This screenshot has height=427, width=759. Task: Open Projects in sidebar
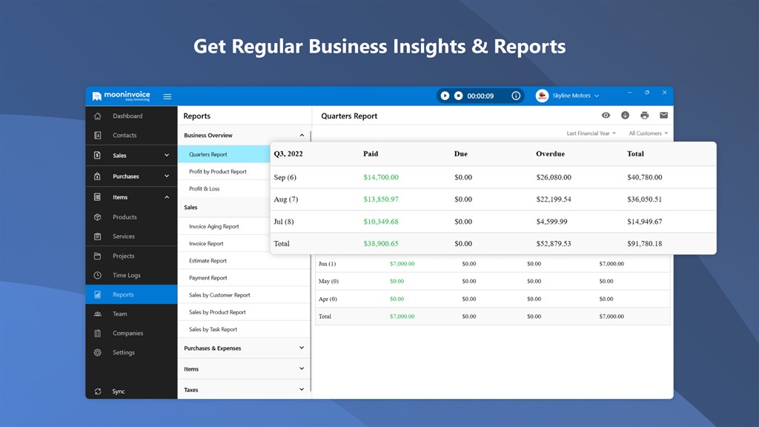131,256
